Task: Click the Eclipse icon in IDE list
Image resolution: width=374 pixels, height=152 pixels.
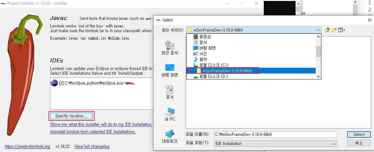Action: coord(55,83)
